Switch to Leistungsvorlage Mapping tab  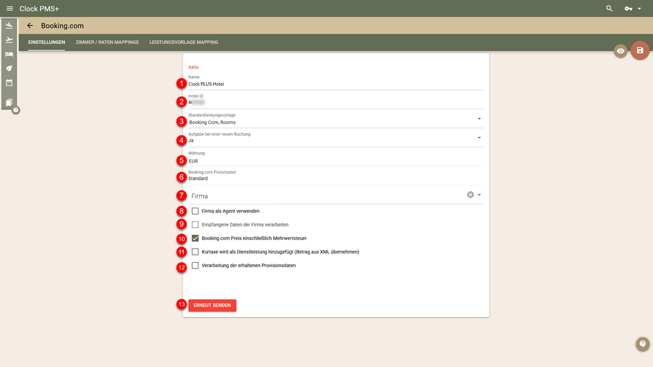[184, 42]
